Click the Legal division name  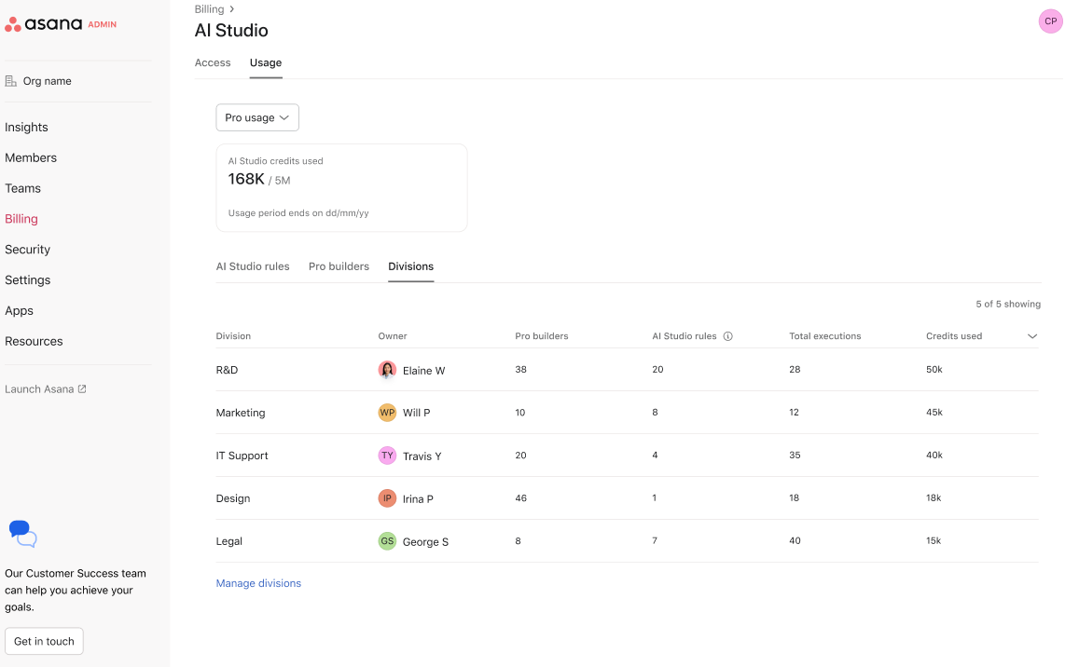pyautogui.click(x=229, y=541)
